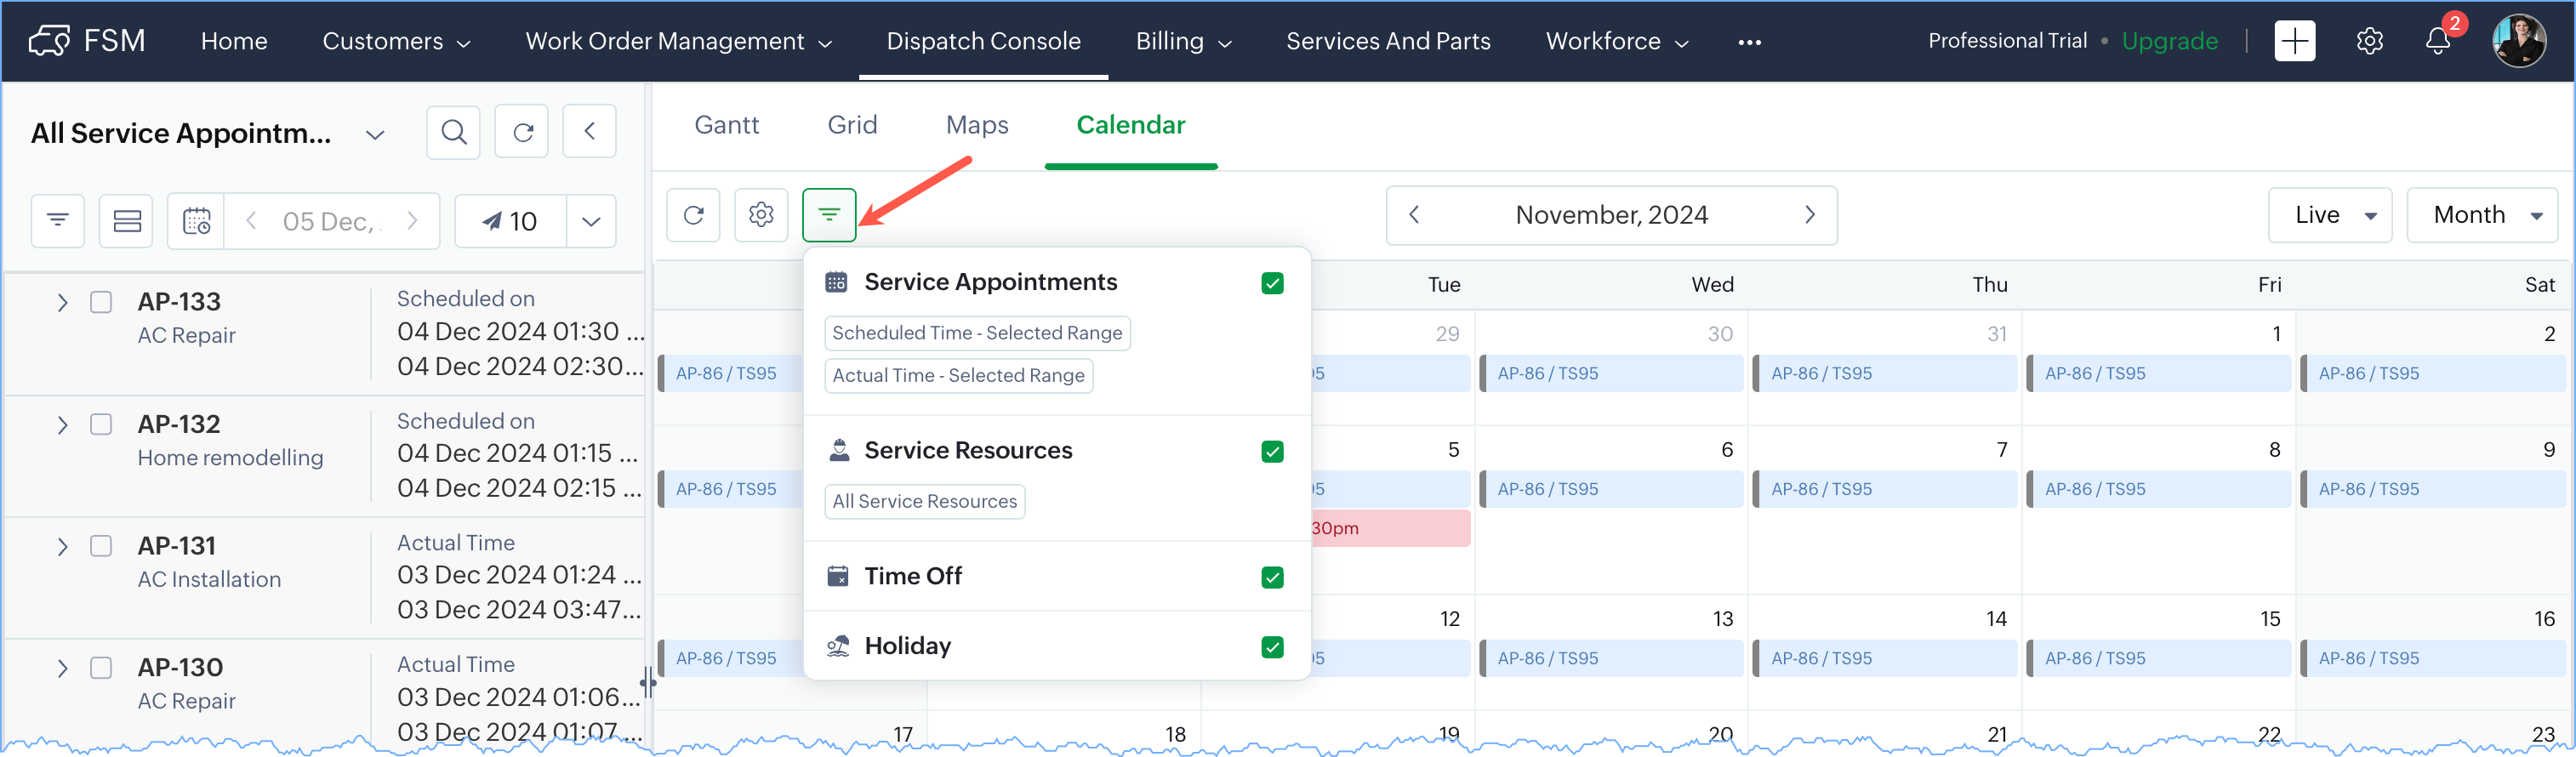Click the plus quick-create icon
Image resolution: width=2576 pixels, height=757 pixels.
pyautogui.click(x=2294, y=42)
